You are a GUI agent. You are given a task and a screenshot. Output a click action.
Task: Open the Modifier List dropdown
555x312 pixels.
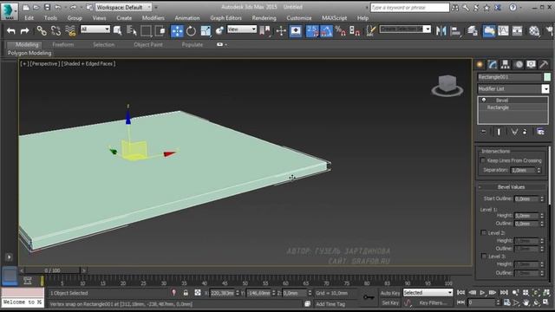coord(513,88)
